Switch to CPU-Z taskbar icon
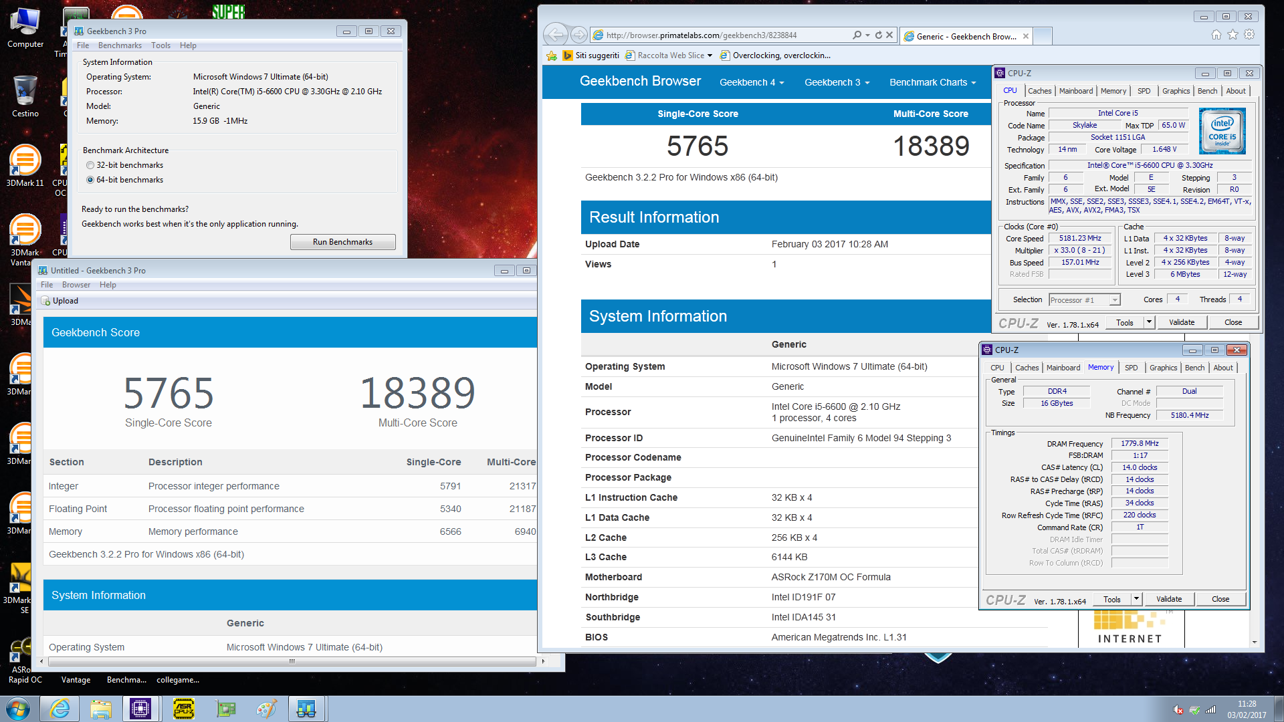This screenshot has width=1284, height=722. click(140, 709)
